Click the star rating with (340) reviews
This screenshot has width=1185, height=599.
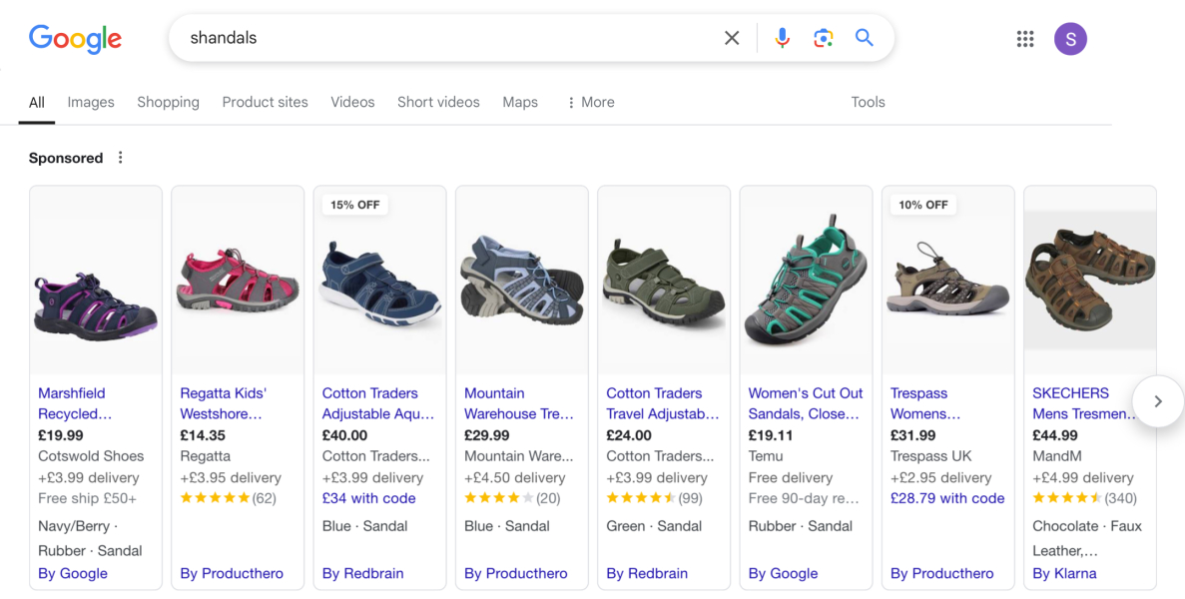1084,498
